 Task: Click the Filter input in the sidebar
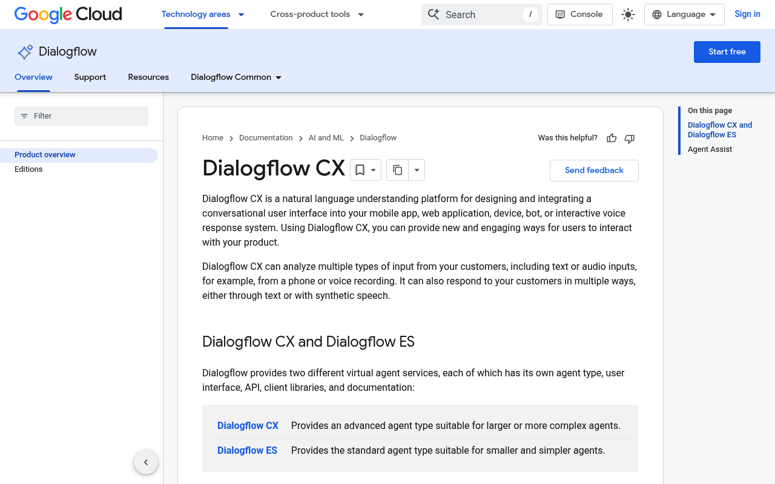[81, 116]
